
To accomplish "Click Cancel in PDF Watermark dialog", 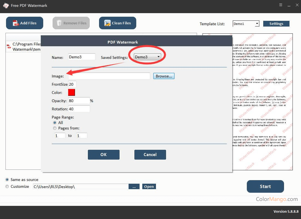I will (x=150, y=154).
